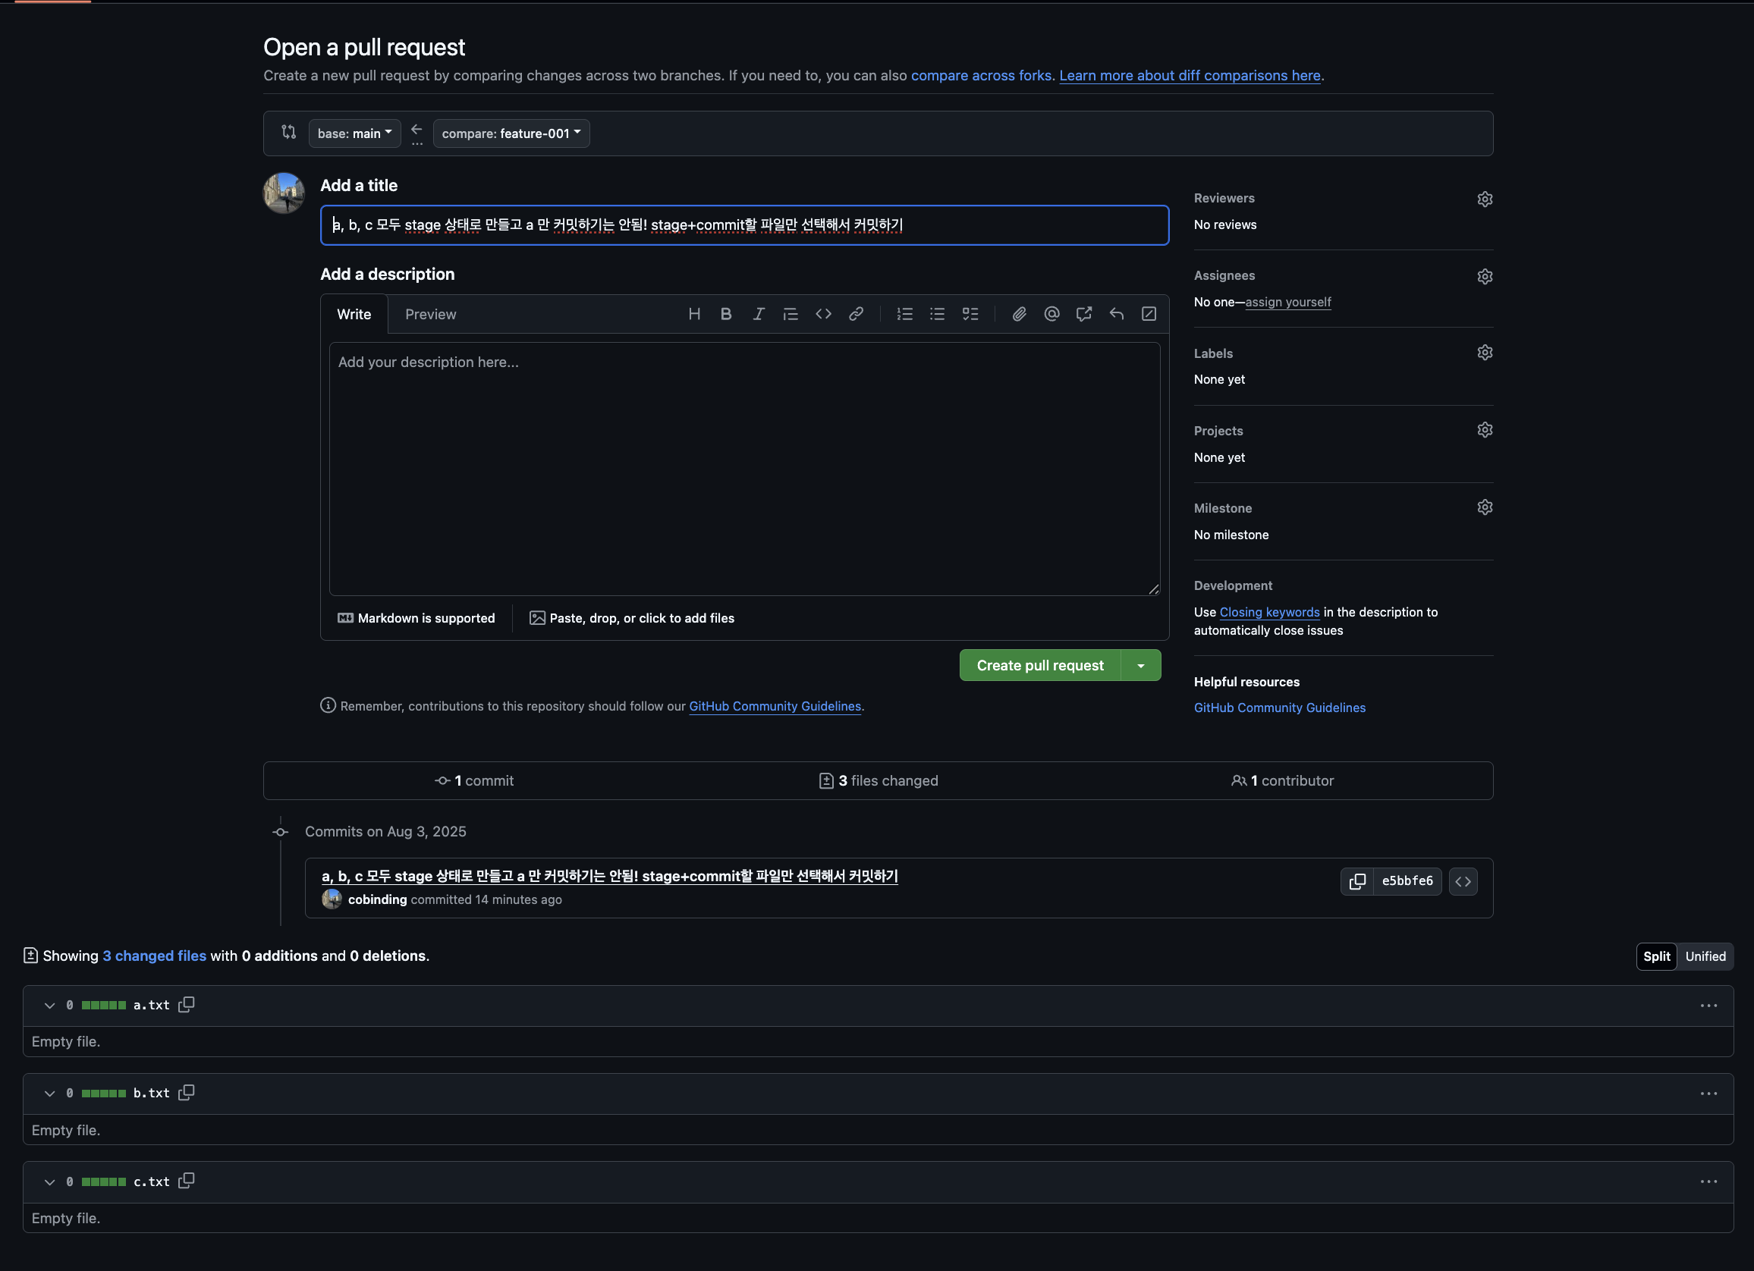Click the assign yourself link
The image size is (1754, 1271).
point(1287,303)
